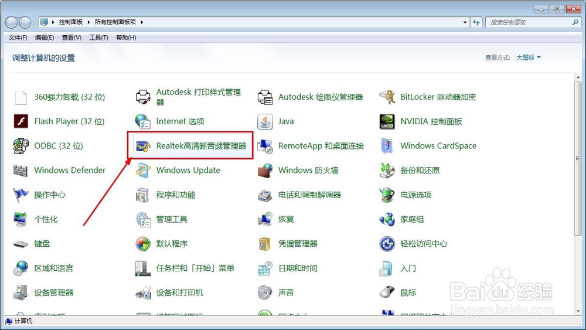Open the 360强力卸载 (32 位) icon
This screenshot has width=586, height=330.
[21, 97]
